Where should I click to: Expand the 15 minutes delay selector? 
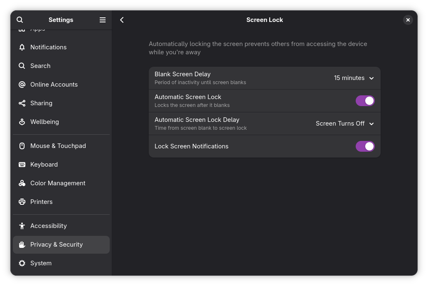(x=354, y=78)
